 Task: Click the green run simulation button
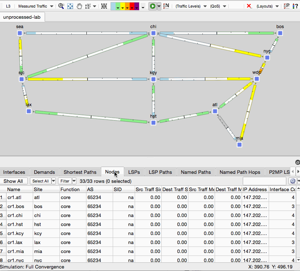click(x=153, y=6)
